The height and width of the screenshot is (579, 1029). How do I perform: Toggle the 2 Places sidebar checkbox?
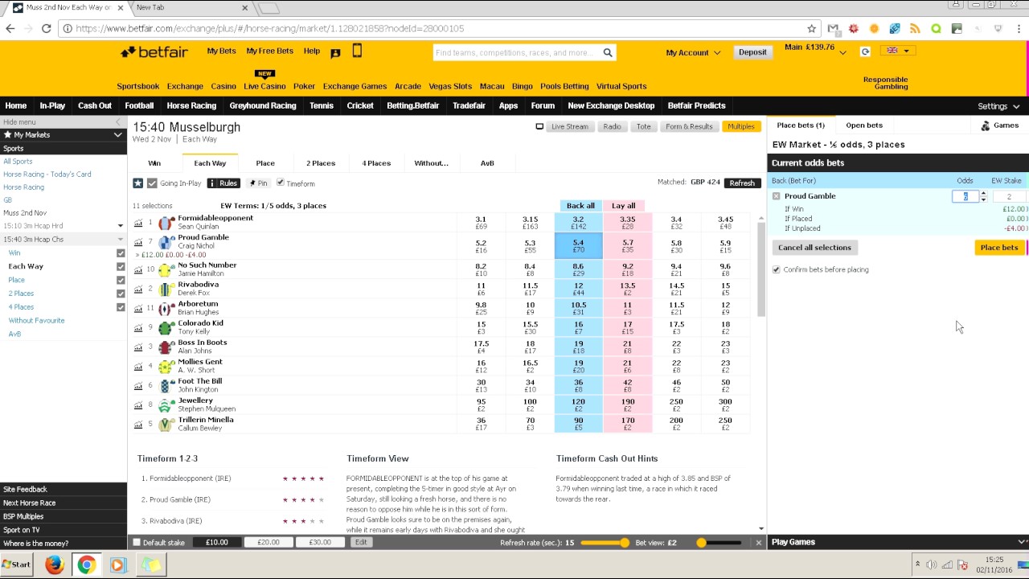[x=121, y=294]
